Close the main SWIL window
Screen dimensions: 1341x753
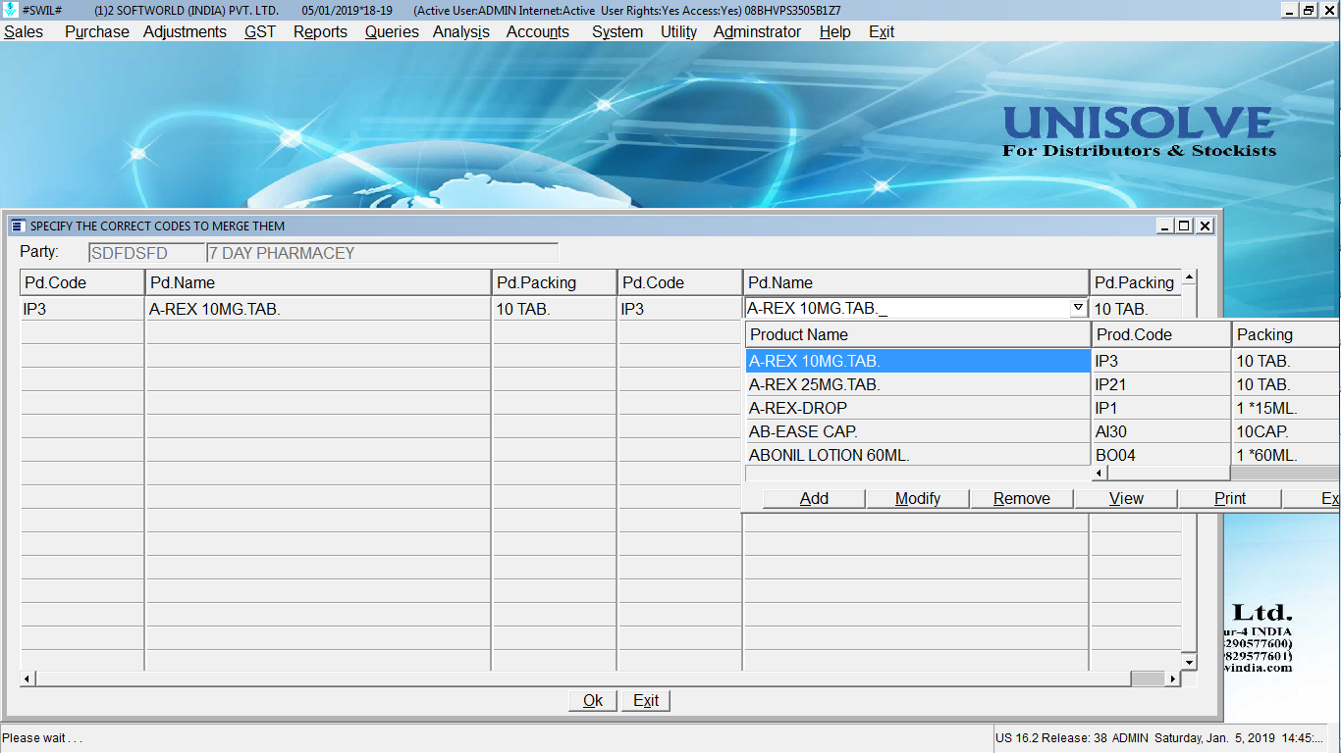pyautogui.click(x=1328, y=10)
